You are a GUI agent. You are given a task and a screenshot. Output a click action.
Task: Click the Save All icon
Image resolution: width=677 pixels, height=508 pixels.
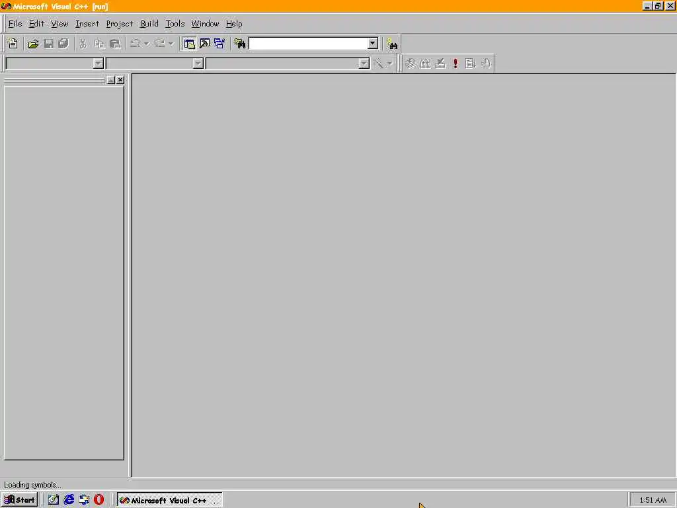tap(63, 44)
